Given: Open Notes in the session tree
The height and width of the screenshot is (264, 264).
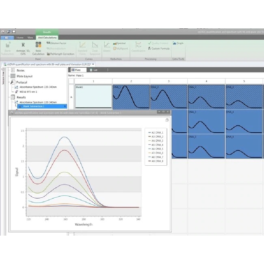Looking at the screenshot, I should [20, 70].
